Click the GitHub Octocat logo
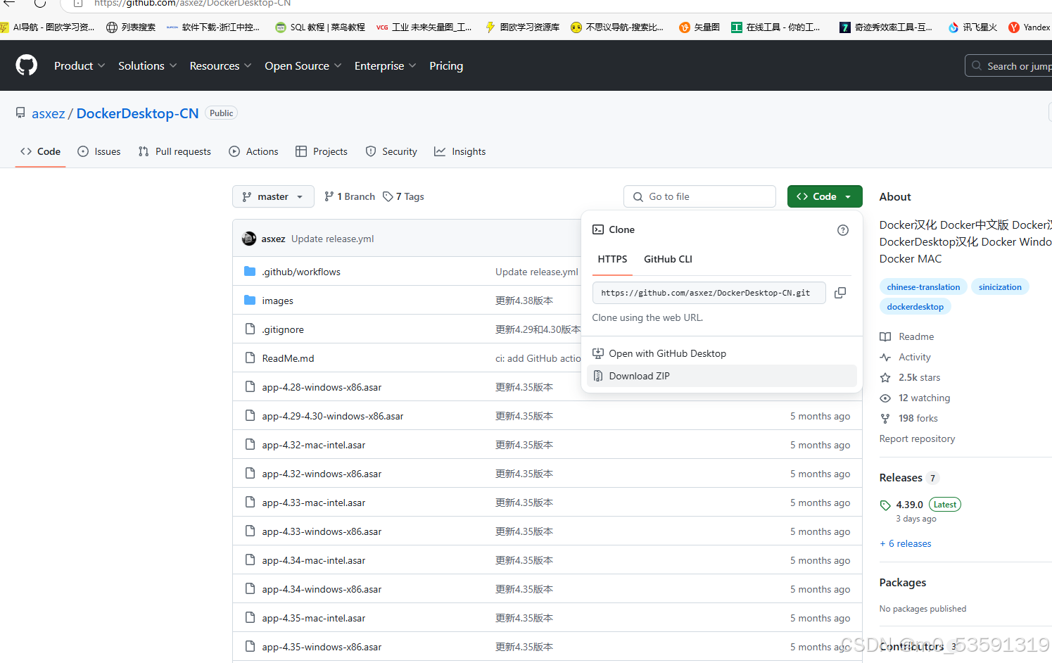This screenshot has height=663, width=1052. click(x=27, y=65)
